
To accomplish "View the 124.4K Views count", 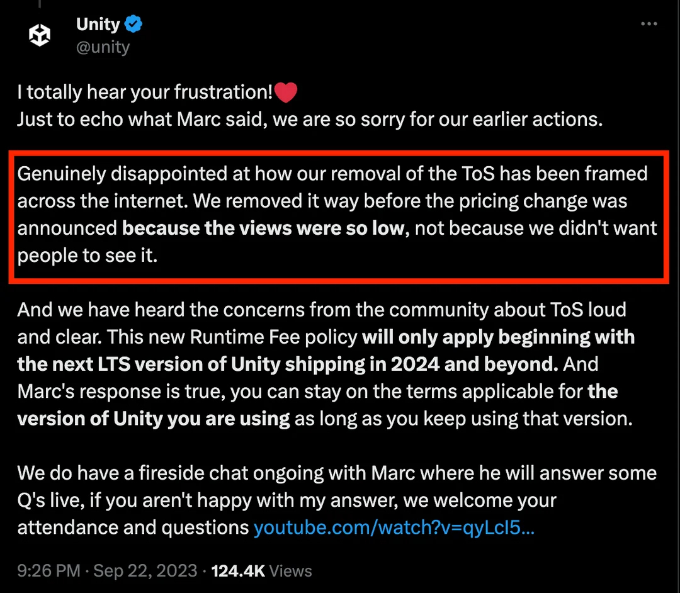I will [261, 571].
